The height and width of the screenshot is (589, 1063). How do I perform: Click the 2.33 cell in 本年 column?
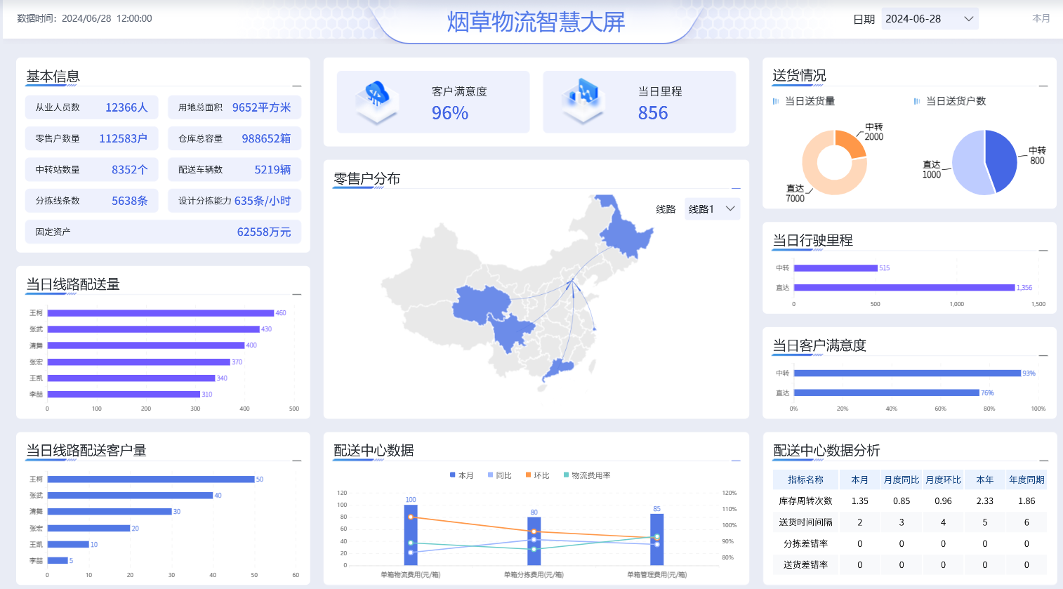click(985, 501)
